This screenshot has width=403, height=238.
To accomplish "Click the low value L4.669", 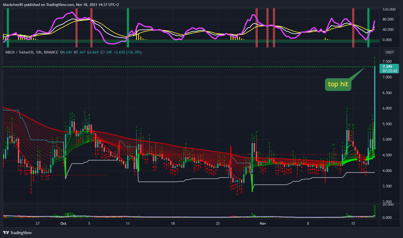I will coord(93,52).
